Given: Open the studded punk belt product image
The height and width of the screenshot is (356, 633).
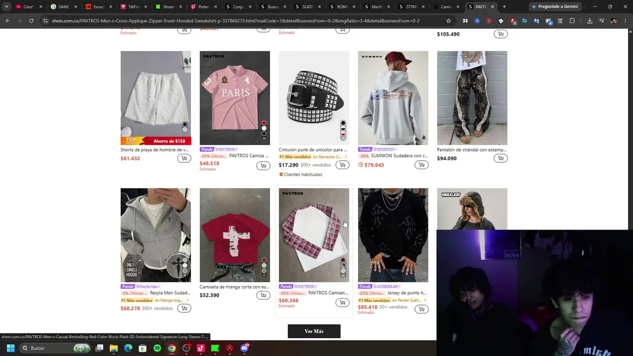Looking at the screenshot, I should [314, 98].
